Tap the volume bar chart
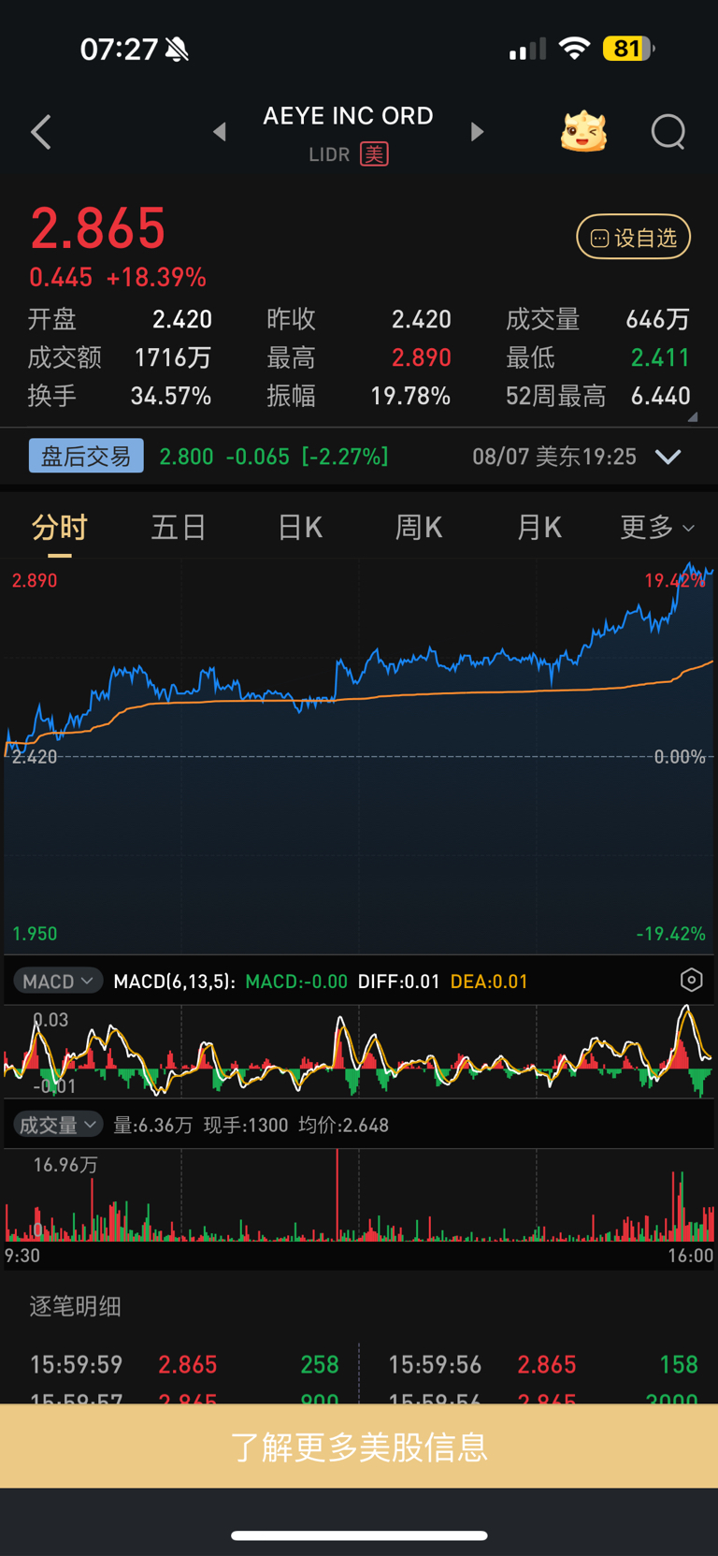718x1556 pixels. coord(359,1195)
